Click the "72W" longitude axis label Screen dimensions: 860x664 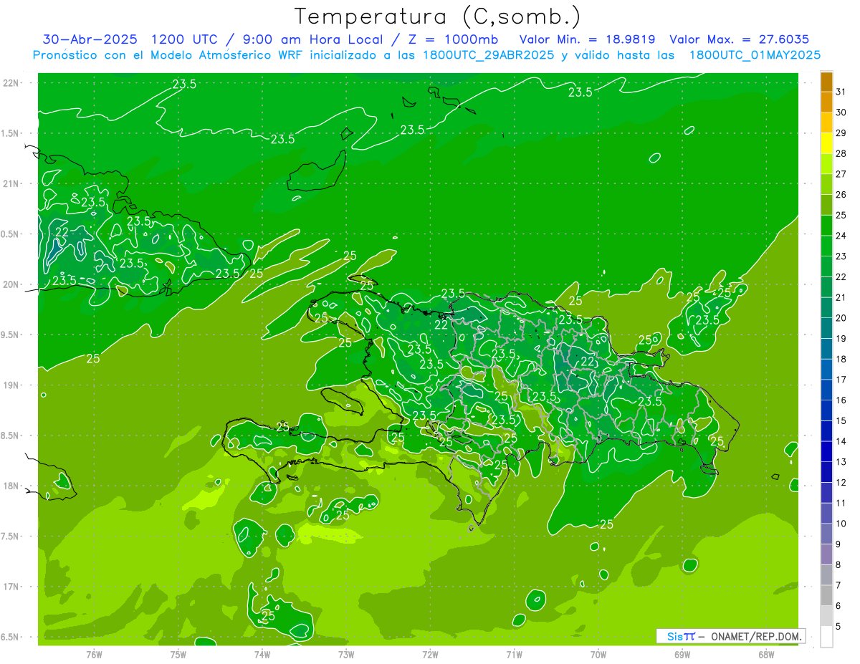(x=430, y=655)
